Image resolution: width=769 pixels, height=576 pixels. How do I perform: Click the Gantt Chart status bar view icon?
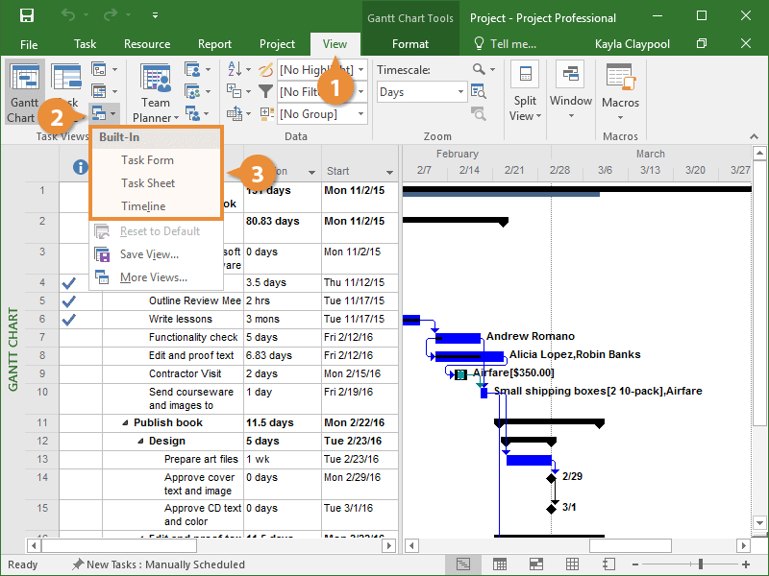pyautogui.click(x=464, y=564)
